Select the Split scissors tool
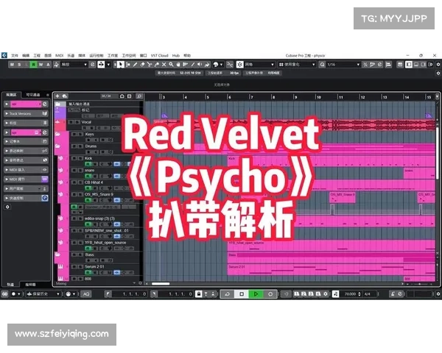442x353 pixels. point(150,65)
